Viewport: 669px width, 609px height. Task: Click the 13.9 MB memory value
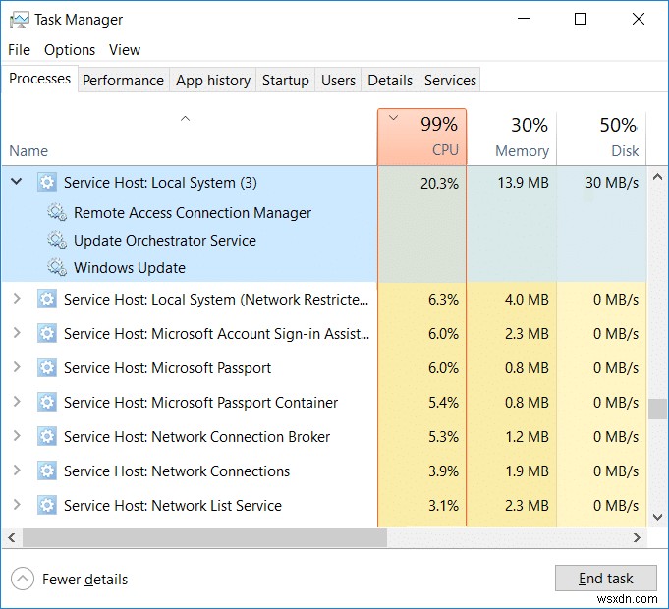523,183
